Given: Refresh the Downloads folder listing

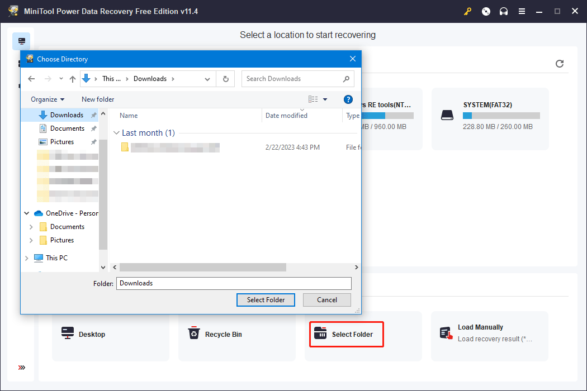Looking at the screenshot, I should coord(226,79).
